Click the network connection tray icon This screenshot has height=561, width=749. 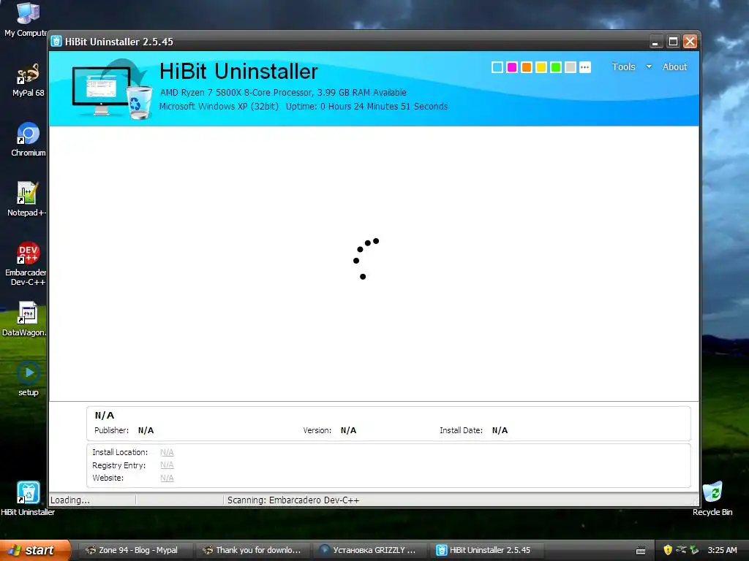(681, 550)
